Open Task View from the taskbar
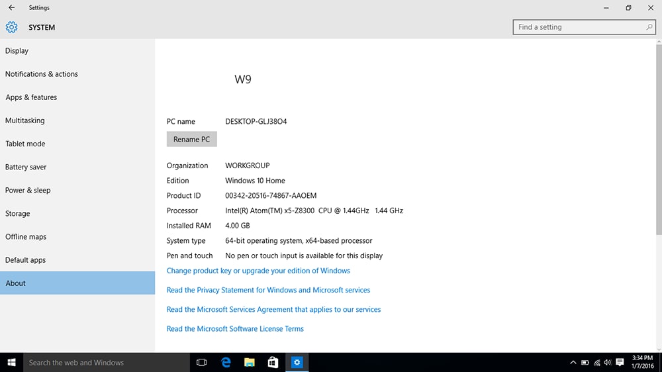The width and height of the screenshot is (662, 372). [201, 363]
